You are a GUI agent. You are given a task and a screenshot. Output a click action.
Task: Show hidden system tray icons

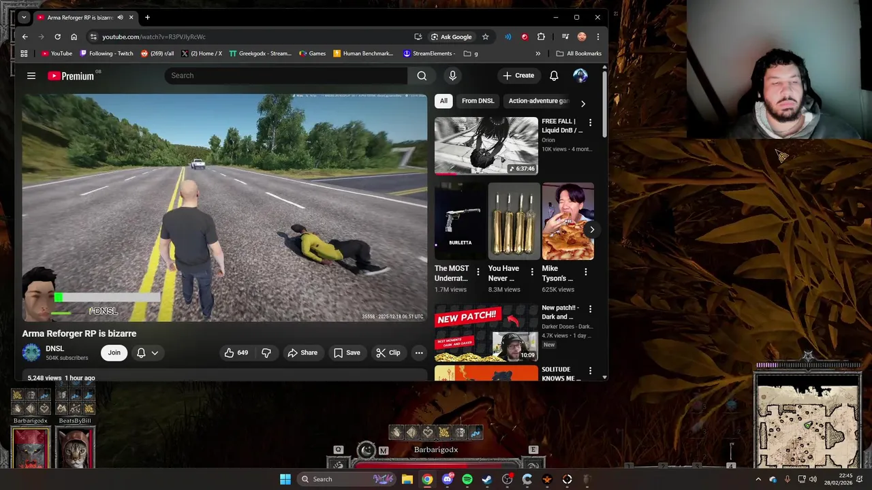tap(758, 479)
